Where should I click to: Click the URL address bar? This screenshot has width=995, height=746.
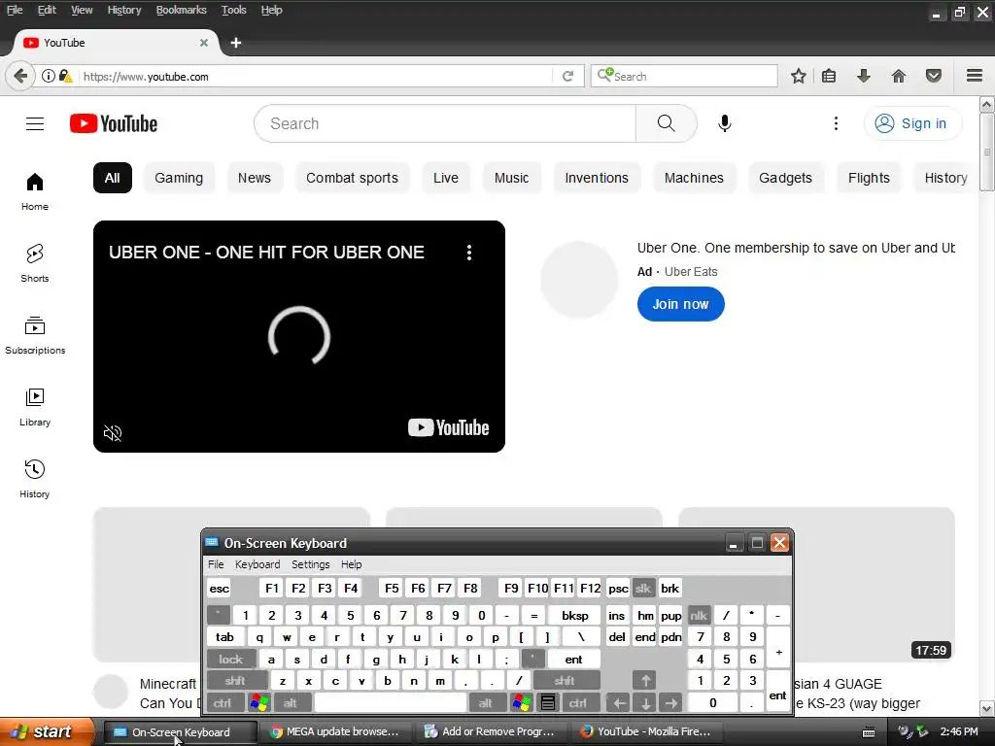tap(316, 76)
